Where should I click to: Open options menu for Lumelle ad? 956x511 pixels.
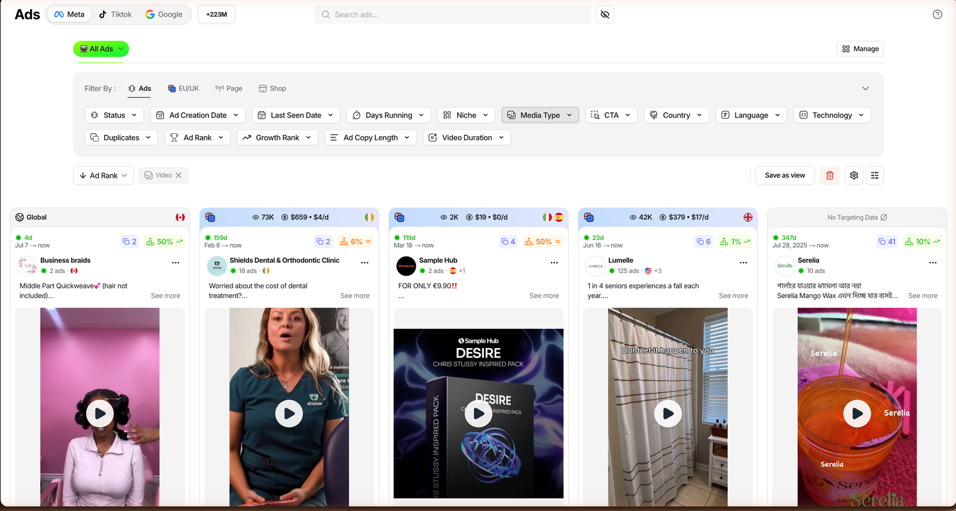click(x=743, y=263)
